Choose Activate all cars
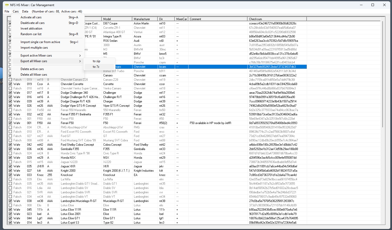The image size is (392, 230). 48,17
